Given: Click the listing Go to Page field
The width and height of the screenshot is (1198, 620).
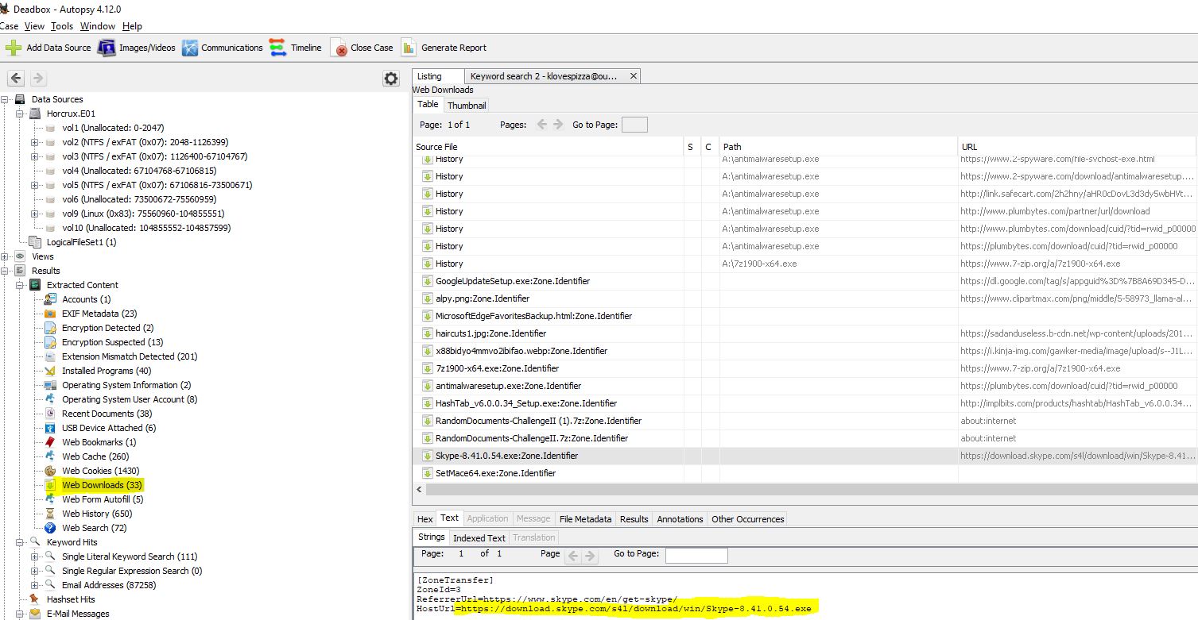Looking at the screenshot, I should tap(634, 125).
